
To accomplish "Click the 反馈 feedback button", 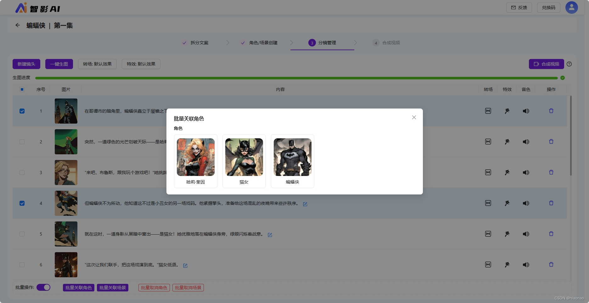I will 519,8.
